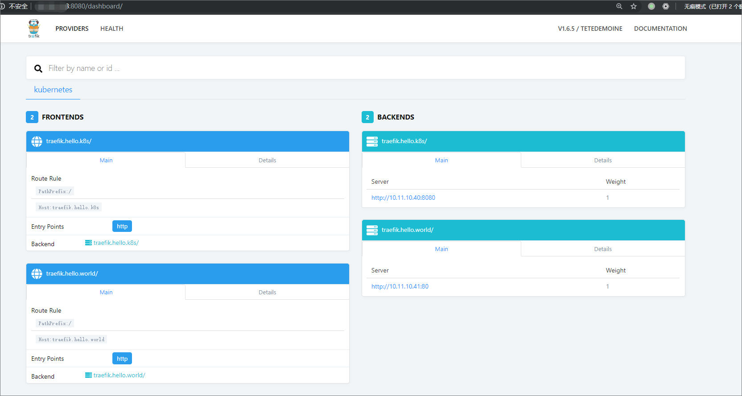Select Main tab of traefik.hello.k8s/ backend
This screenshot has height=396, width=742.
point(441,160)
